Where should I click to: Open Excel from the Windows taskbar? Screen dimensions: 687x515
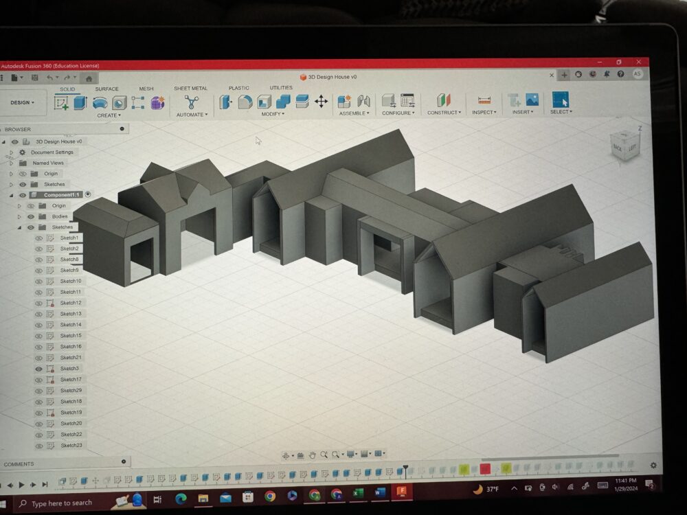pos(358,494)
